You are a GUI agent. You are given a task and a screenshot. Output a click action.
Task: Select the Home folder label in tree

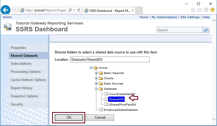click(103, 68)
